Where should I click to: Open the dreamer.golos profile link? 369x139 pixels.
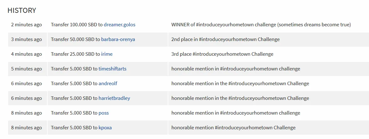[119, 25]
